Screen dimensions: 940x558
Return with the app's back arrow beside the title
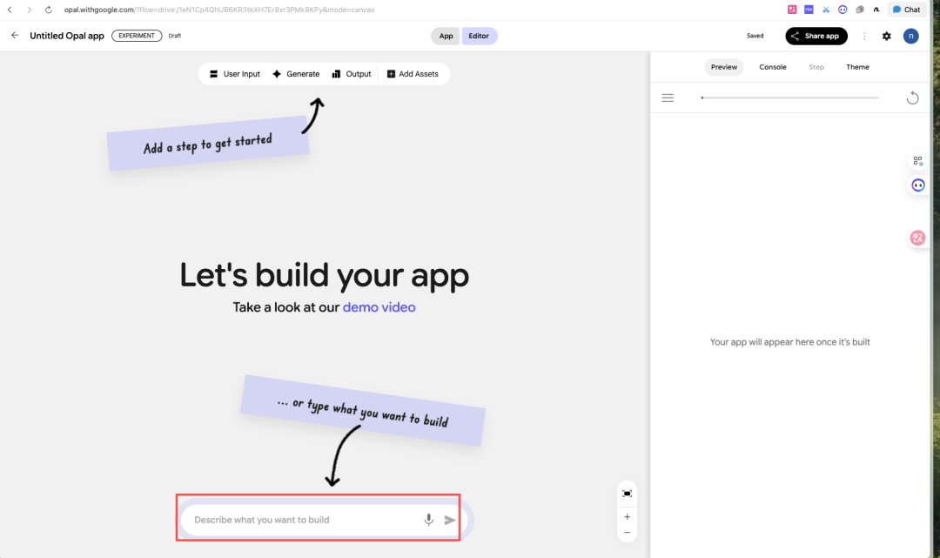(15, 36)
